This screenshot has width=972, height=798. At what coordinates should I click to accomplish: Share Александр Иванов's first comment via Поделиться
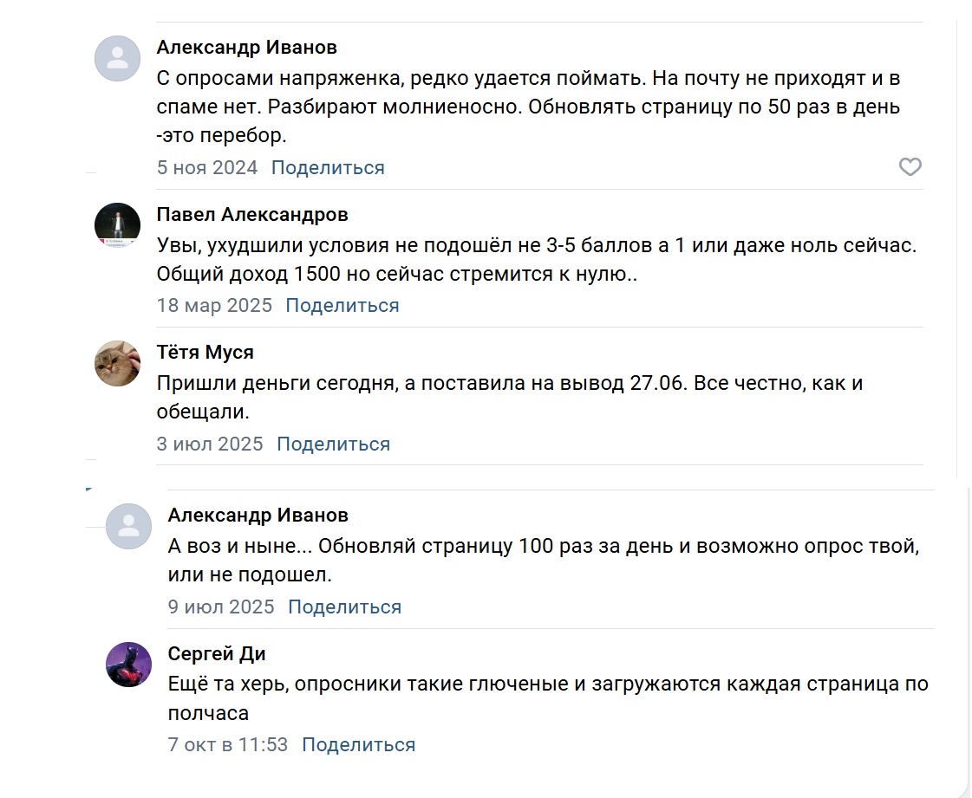tap(327, 166)
